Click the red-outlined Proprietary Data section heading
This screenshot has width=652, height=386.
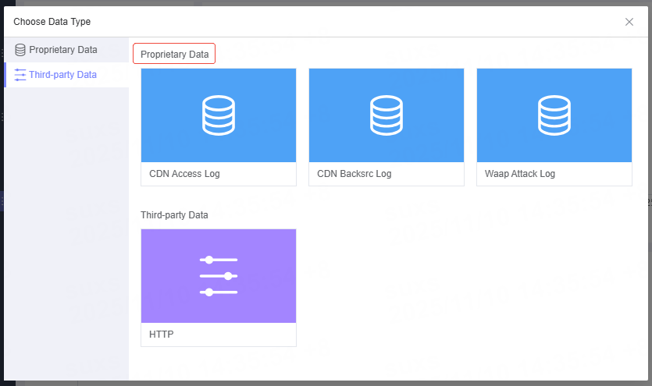pos(174,55)
